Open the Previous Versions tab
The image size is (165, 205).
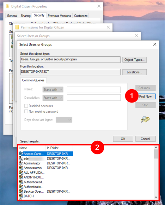(59, 16)
